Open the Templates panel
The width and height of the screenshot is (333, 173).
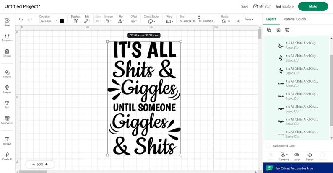coord(7,38)
